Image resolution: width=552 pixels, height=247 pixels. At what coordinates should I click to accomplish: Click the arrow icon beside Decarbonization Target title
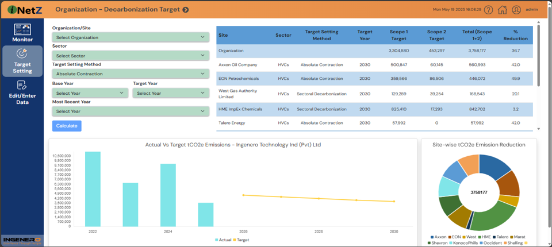pos(185,10)
